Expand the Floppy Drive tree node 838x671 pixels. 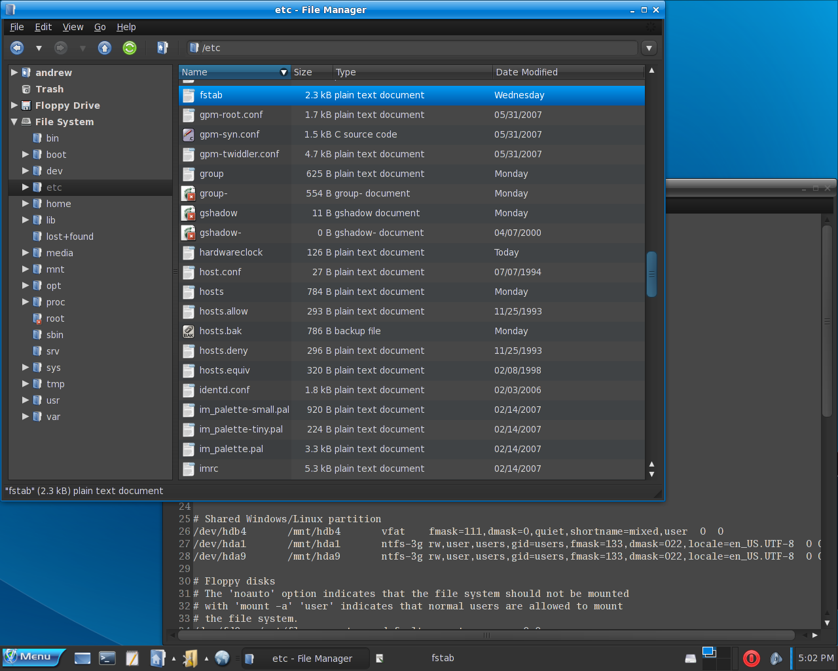(14, 105)
